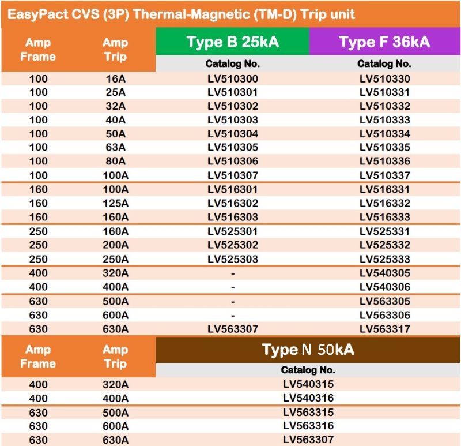Click the Type B 25kA green header
Viewport: 461px width, 446px height.
click(x=232, y=42)
